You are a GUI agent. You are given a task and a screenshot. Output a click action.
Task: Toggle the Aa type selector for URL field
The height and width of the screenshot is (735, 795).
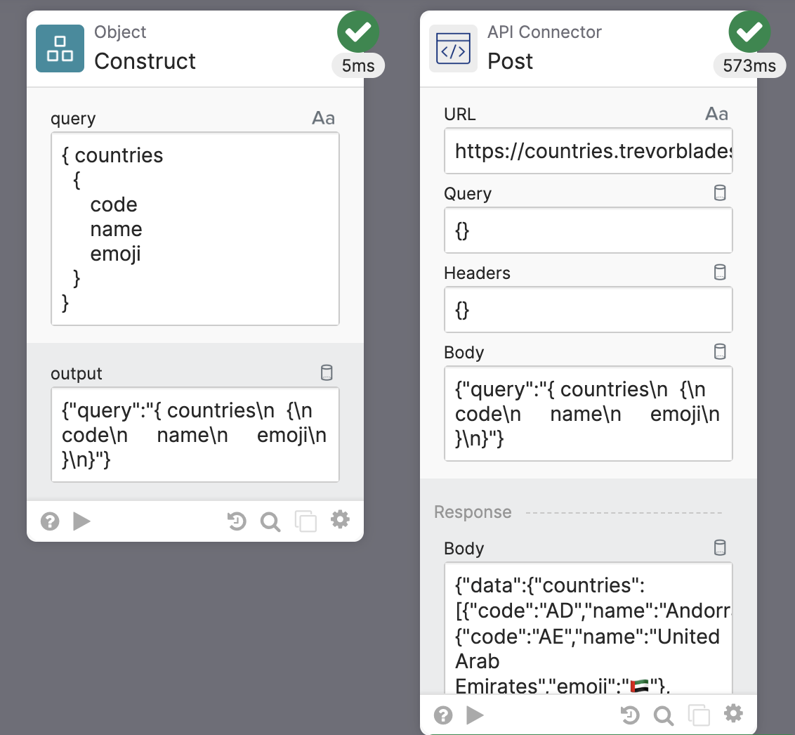point(716,115)
